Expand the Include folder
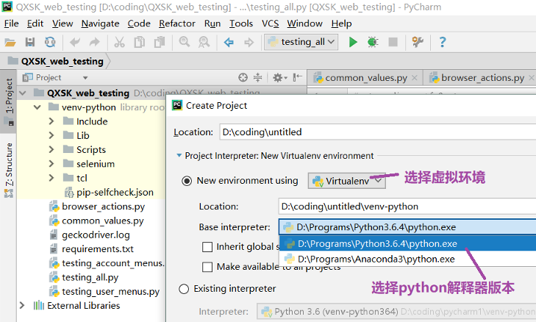This screenshot has width=536, height=322. (51, 121)
